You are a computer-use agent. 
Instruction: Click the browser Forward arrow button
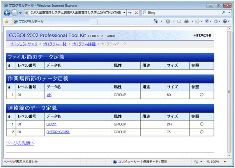[x=14, y=13]
